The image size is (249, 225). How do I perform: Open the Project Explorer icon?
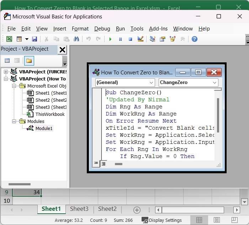tap(153, 39)
